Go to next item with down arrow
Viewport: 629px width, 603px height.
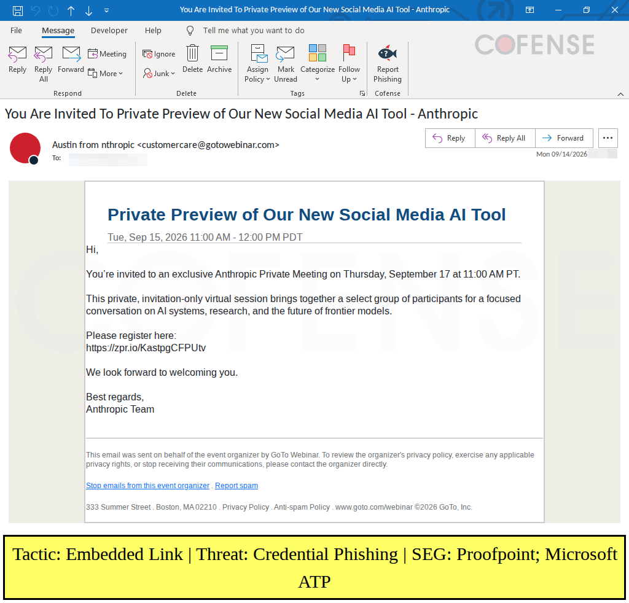(88, 10)
